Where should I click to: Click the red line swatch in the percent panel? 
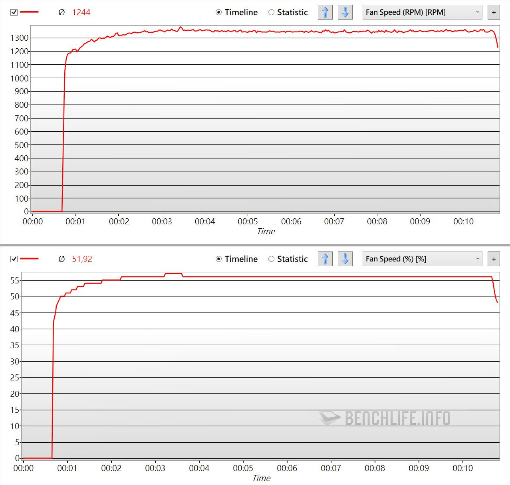tap(29, 259)
